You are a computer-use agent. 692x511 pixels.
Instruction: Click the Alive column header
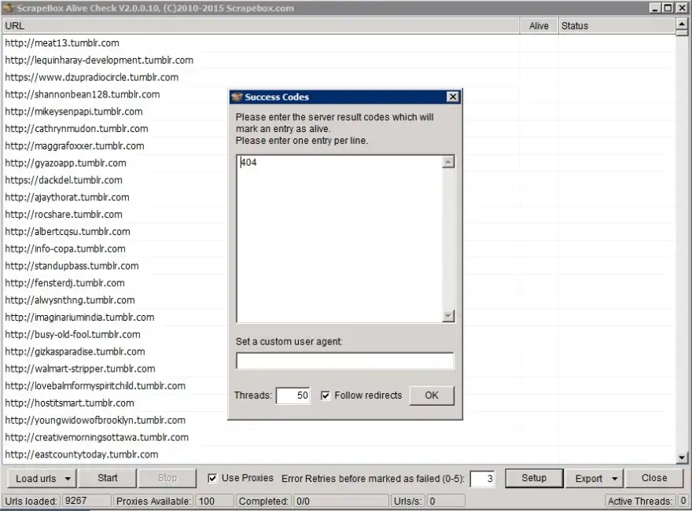(x=539, y=26)
